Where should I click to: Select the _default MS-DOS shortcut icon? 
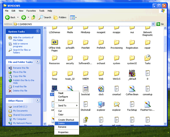point(132,73)
